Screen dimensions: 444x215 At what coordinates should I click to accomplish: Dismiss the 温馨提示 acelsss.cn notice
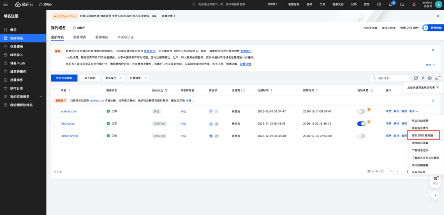coord(433,101)
